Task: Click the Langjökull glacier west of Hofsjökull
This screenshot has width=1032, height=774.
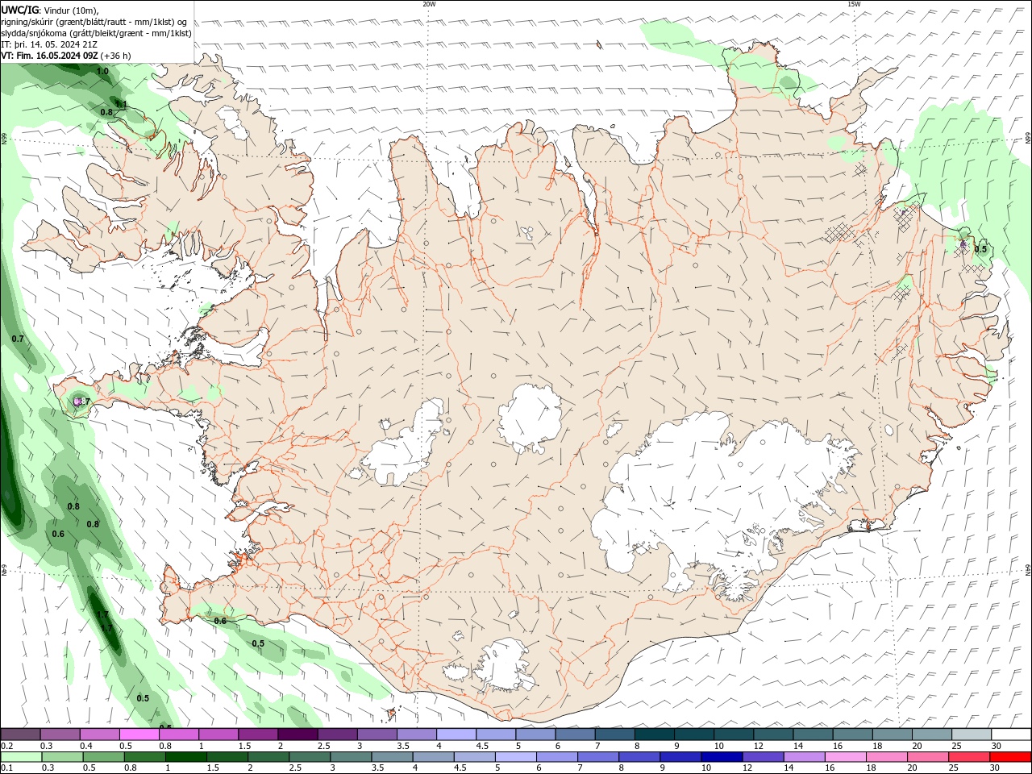Action: (403, 443)
